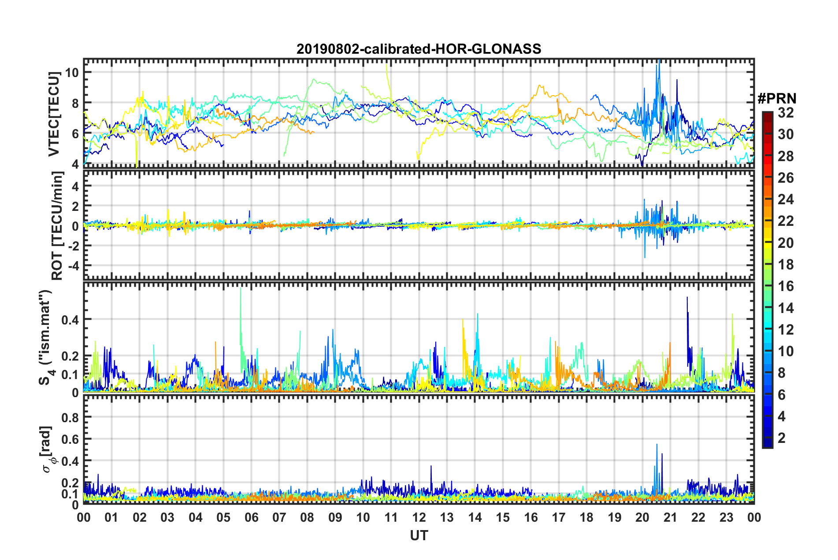Select colorbar tick label 30
The height and width of the screenshot is (560, 838).
point(786,134)
